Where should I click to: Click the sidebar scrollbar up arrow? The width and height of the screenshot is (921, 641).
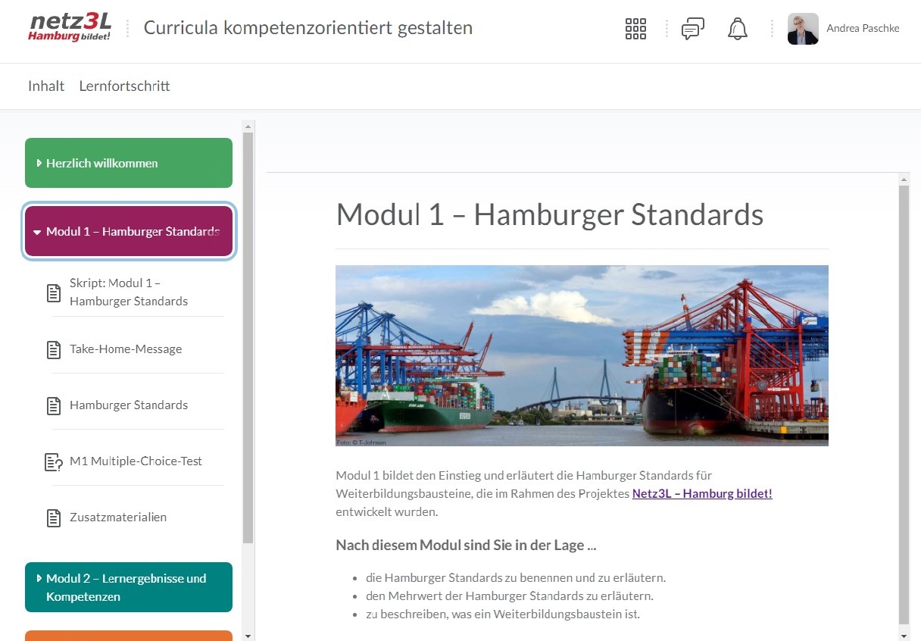tap(248, 126)
